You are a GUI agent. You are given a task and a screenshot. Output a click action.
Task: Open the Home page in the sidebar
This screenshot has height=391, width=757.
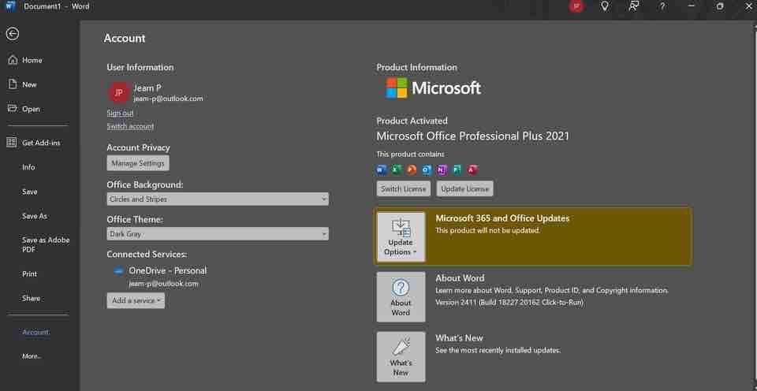click(32, 61)
